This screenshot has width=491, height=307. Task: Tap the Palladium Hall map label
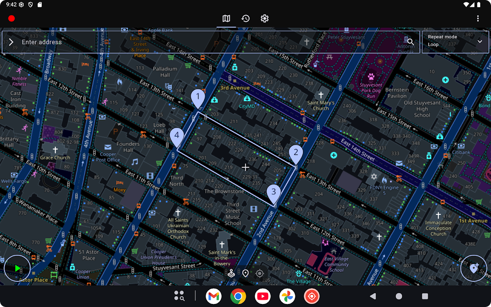[x=165, y=72]
